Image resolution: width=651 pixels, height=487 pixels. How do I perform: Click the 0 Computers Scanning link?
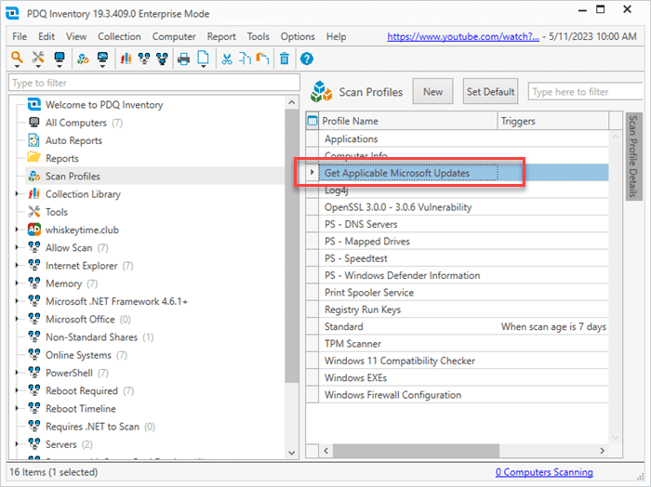[x=544, y=472]
